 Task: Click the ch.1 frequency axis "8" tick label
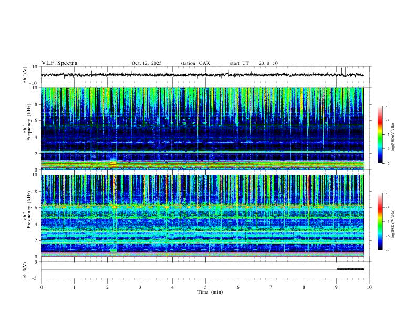[x=37, y=104]
